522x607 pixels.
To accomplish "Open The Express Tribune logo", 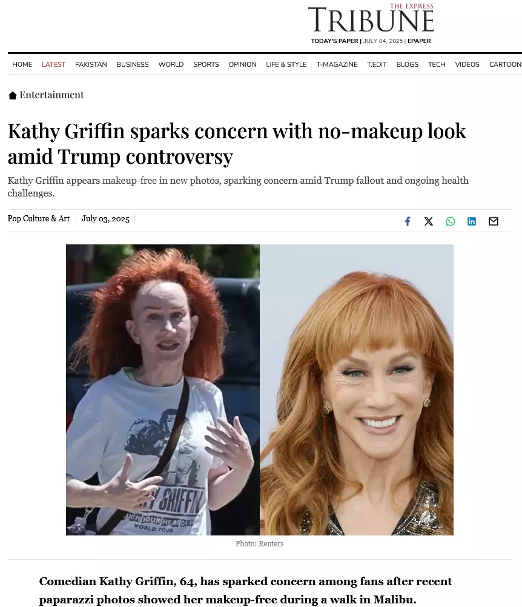I will coord(371,19).
